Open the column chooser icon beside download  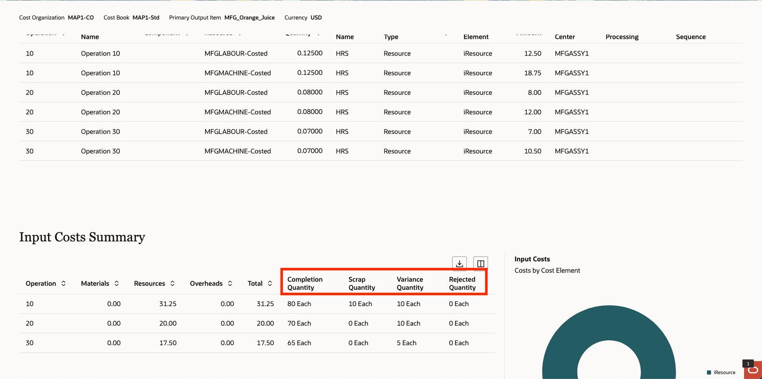[x=481, y=263]
